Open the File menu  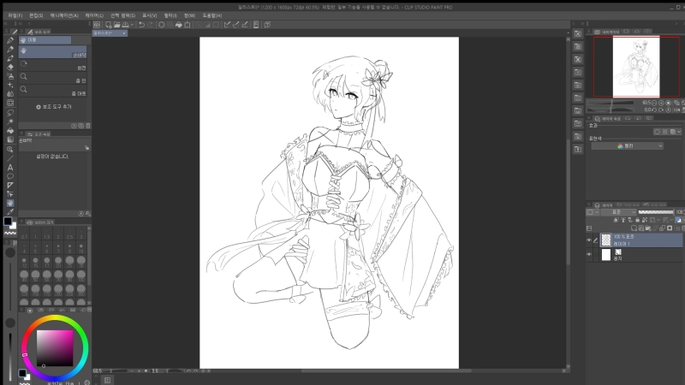[x=15, y=15]
